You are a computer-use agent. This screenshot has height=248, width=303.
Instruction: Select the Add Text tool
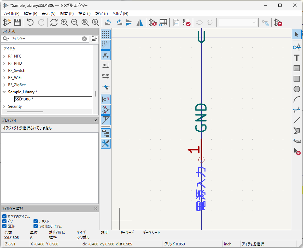(296, 58)
